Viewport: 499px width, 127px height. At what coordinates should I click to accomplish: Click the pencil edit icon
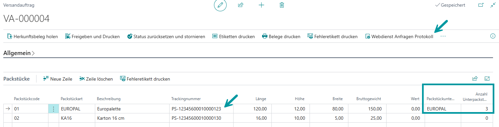point(220,5)
